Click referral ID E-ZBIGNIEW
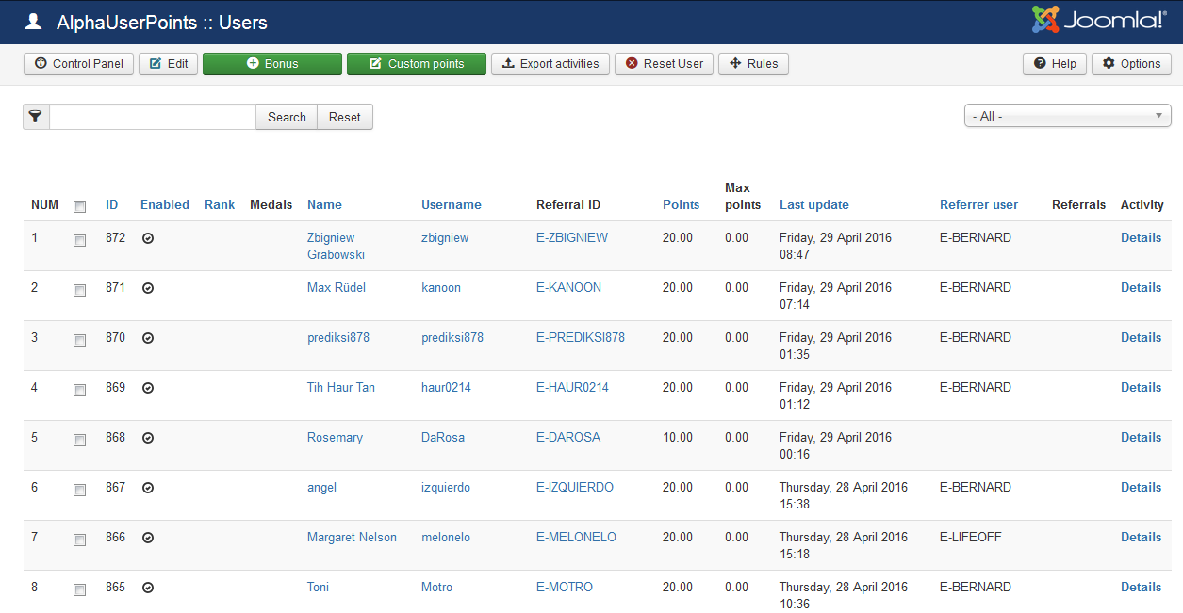 572,237
